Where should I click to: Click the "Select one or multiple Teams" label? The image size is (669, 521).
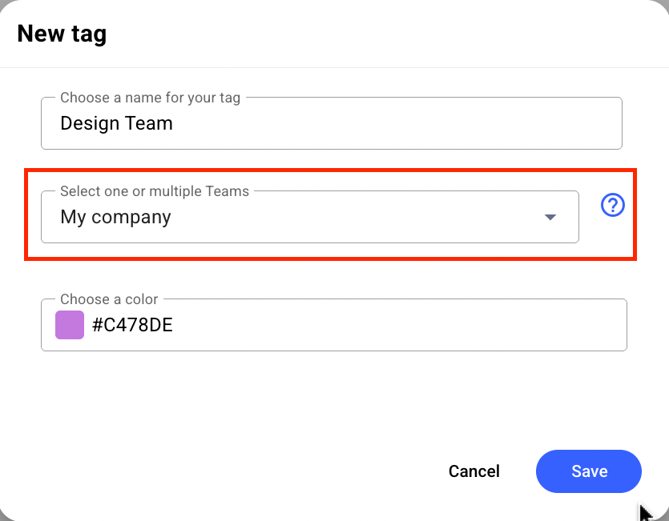pos(155,191)
